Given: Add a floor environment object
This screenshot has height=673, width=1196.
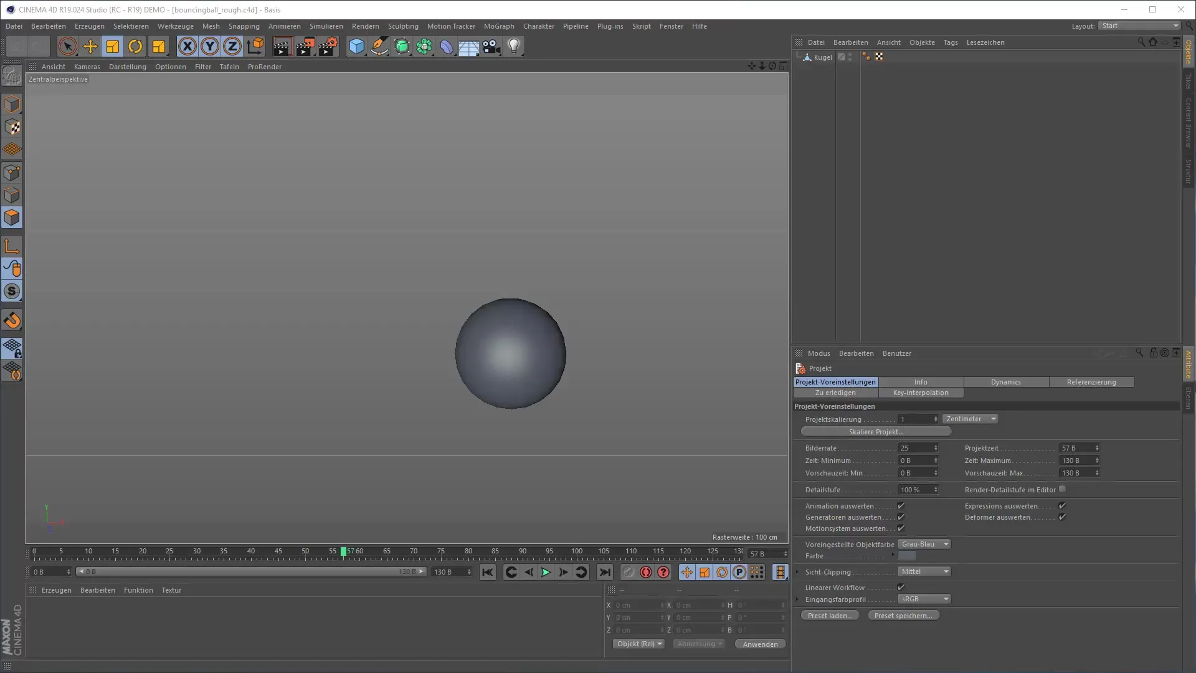Looking at the screenshot, I should [x=468, y=46].
